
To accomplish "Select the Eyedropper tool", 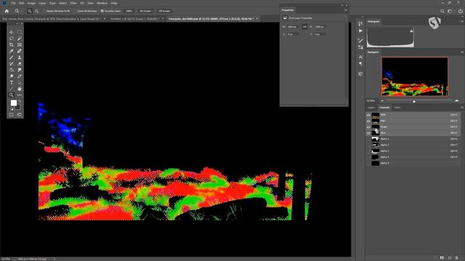I will pos(12,51).
